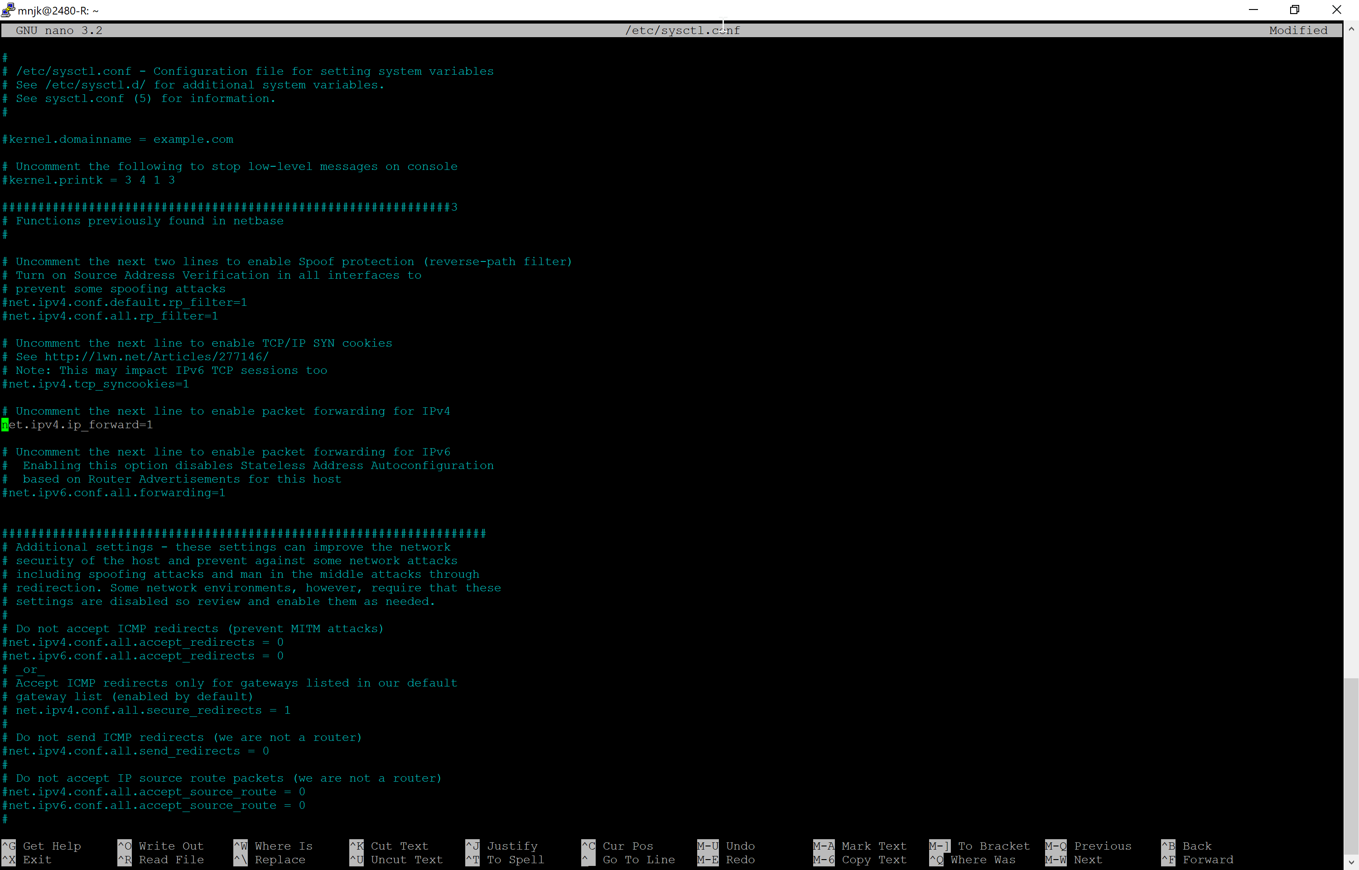
Task: Click the M-] To Bracket shortcut
Action: point(979,846)
